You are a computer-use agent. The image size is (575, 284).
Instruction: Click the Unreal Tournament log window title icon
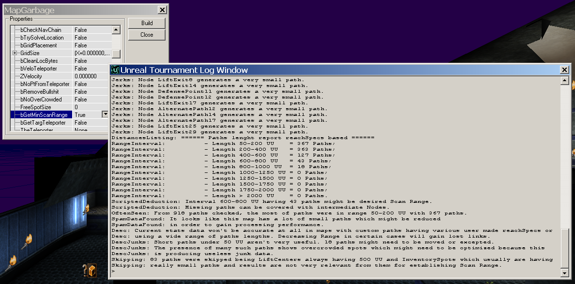click(115, 69)
